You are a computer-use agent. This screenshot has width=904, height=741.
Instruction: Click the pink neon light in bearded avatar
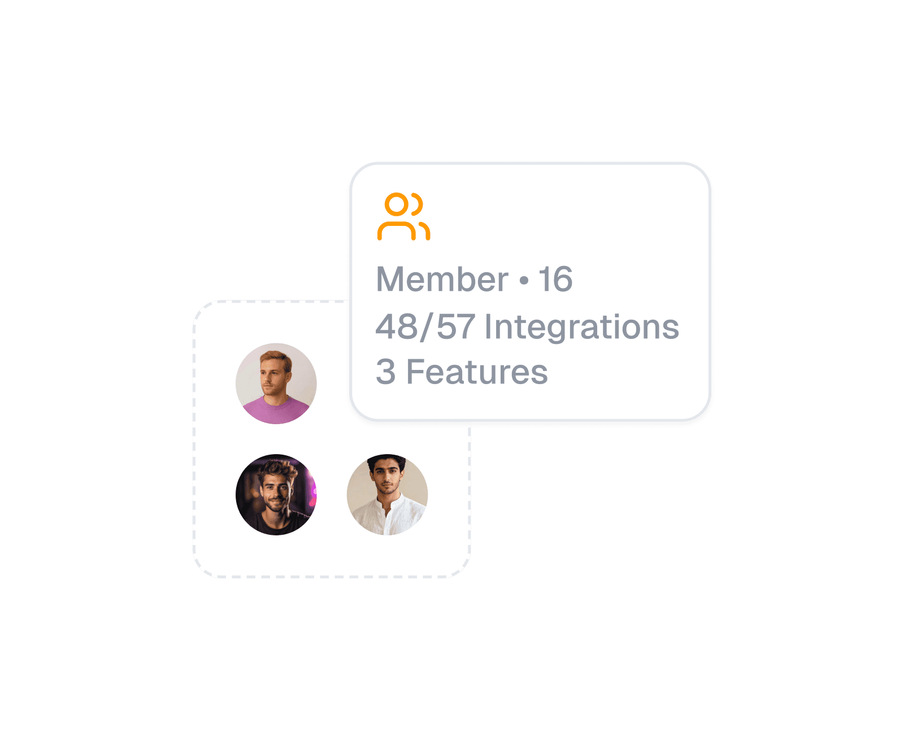pos(311,490)
